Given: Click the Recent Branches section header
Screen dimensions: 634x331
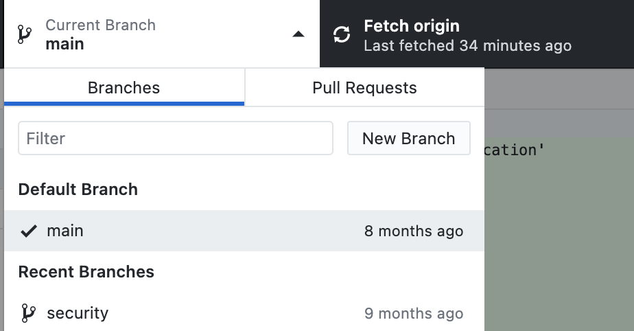Looking at the screenshot, I should 86,272.
